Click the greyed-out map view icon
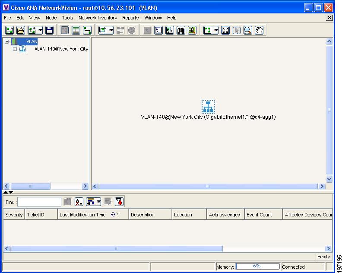342x273 pixels. tap(65, 30)
